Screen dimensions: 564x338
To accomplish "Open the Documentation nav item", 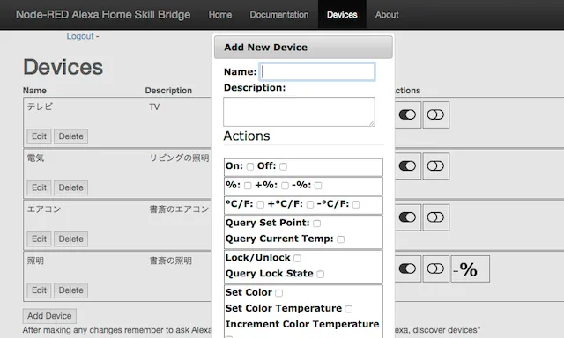I will pos(279,15).
